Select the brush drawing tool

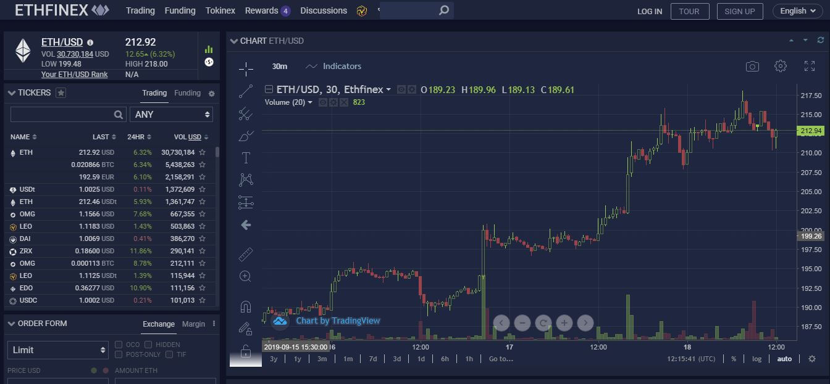click(246, 136)
